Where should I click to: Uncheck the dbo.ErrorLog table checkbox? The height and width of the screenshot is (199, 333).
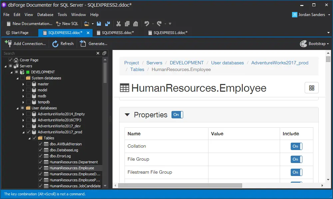click(x=41, y=156)
